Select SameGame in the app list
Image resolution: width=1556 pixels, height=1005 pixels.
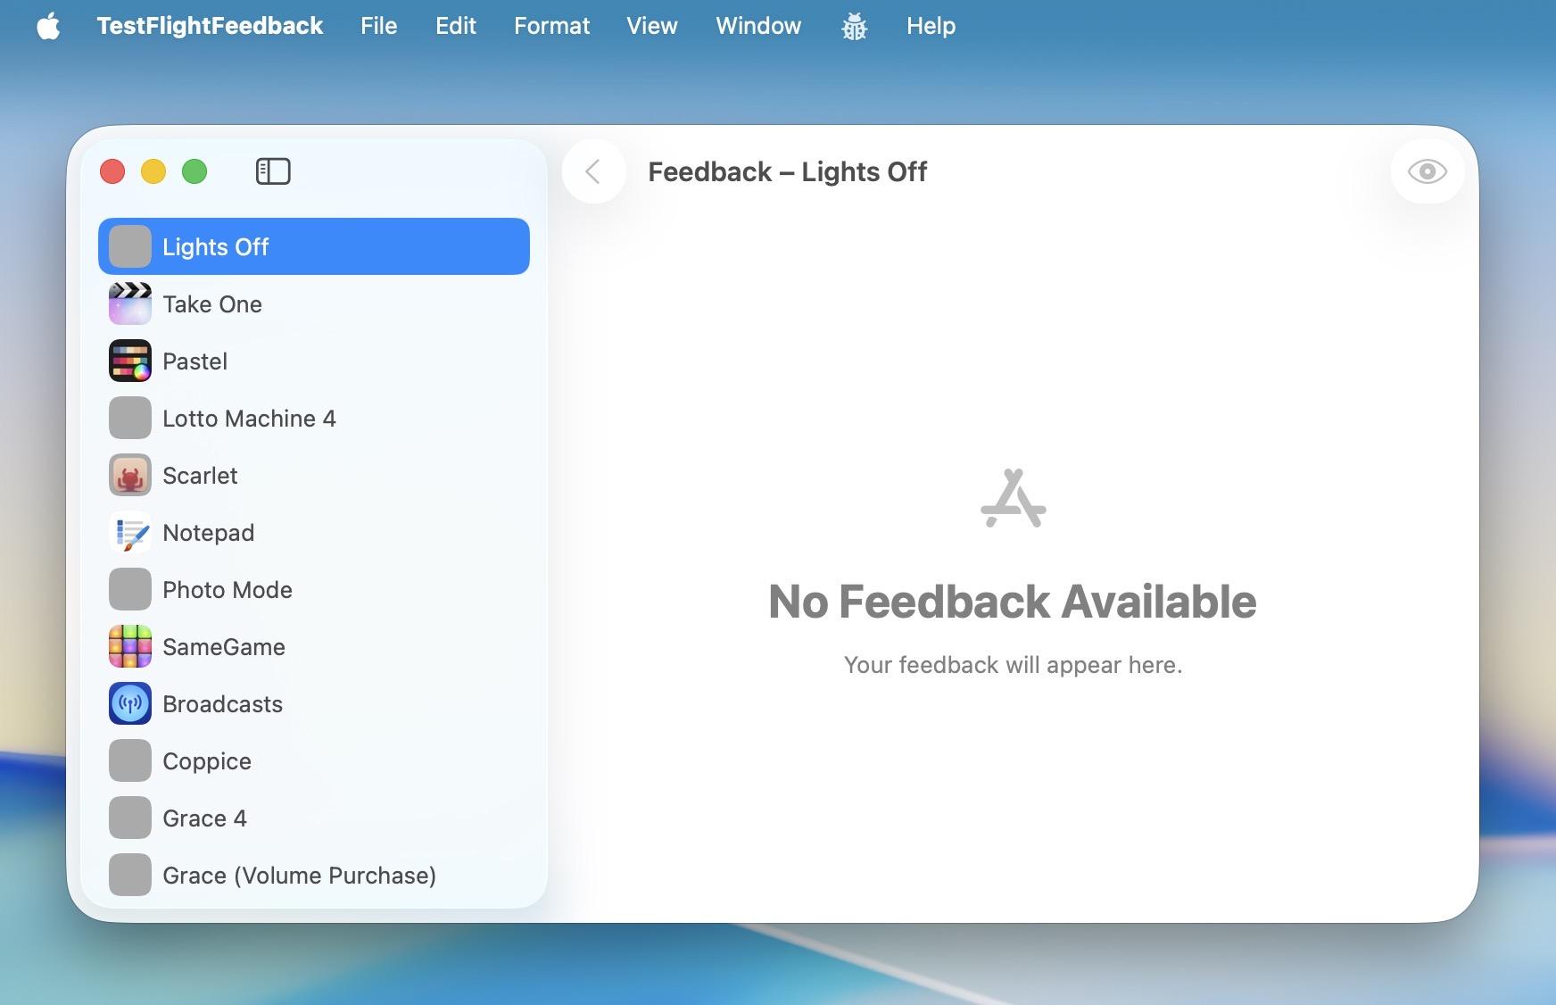pyautogui.click(x=314, y=647)
